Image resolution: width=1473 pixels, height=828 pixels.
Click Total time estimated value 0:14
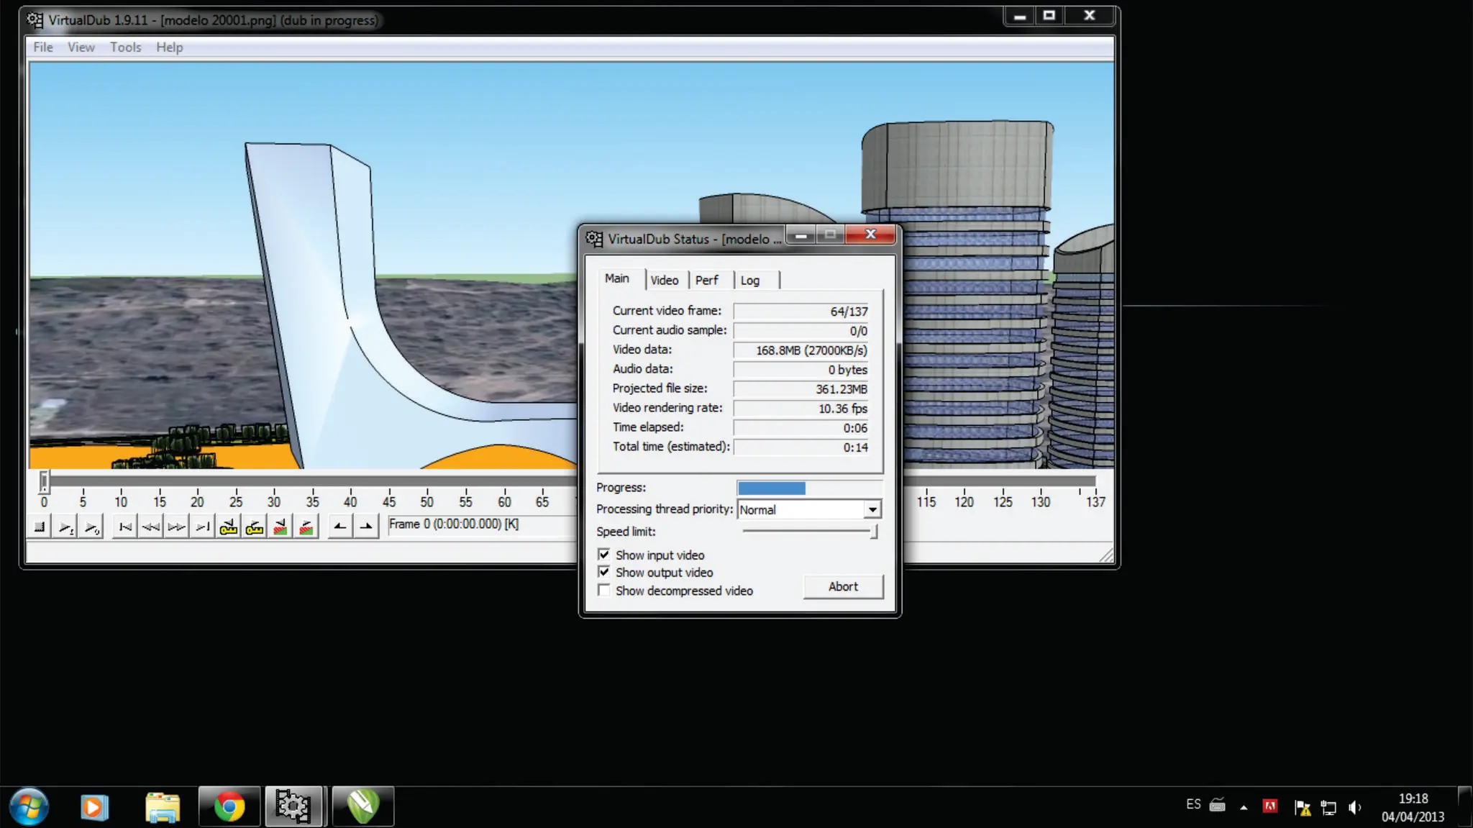click(855, 447)
